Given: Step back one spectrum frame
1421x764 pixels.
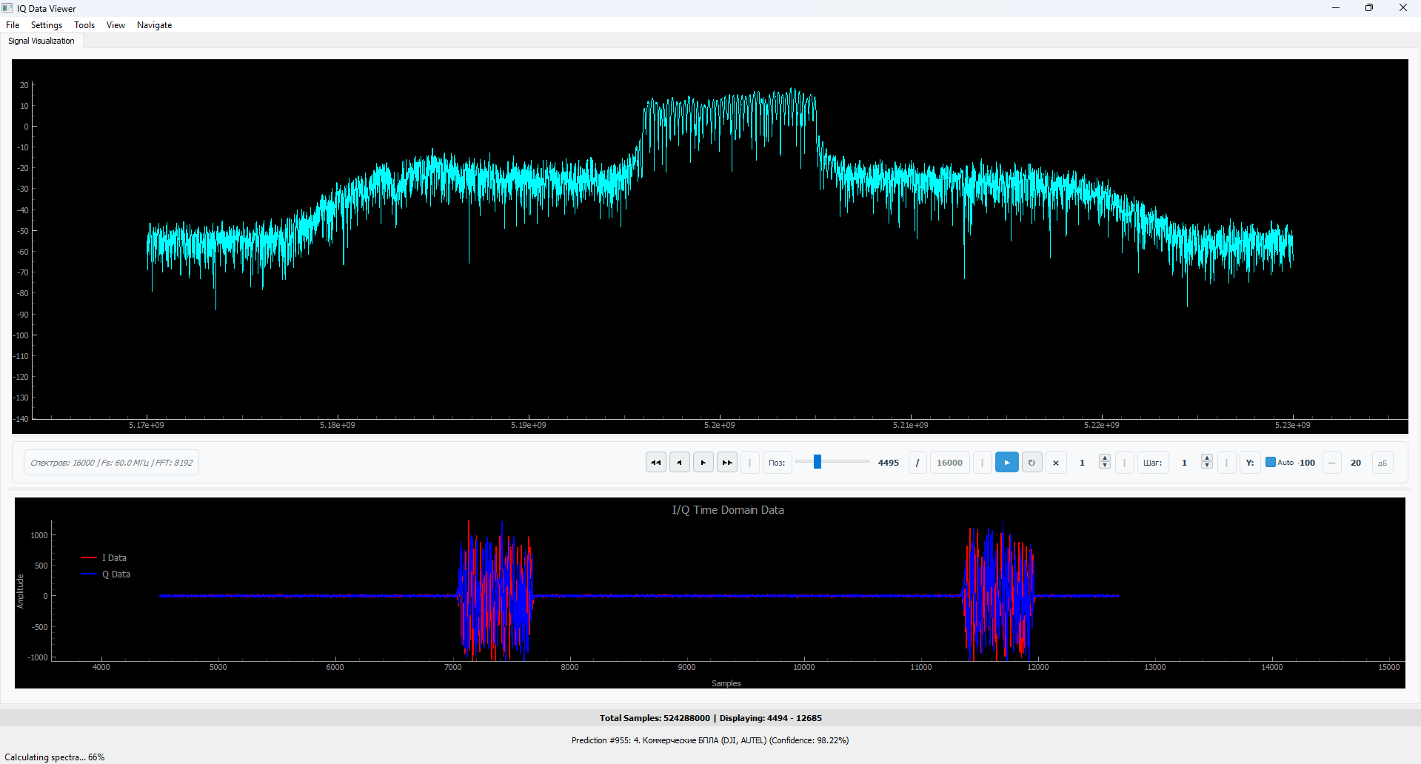Looking at the screenshot, I should (679, 463).
